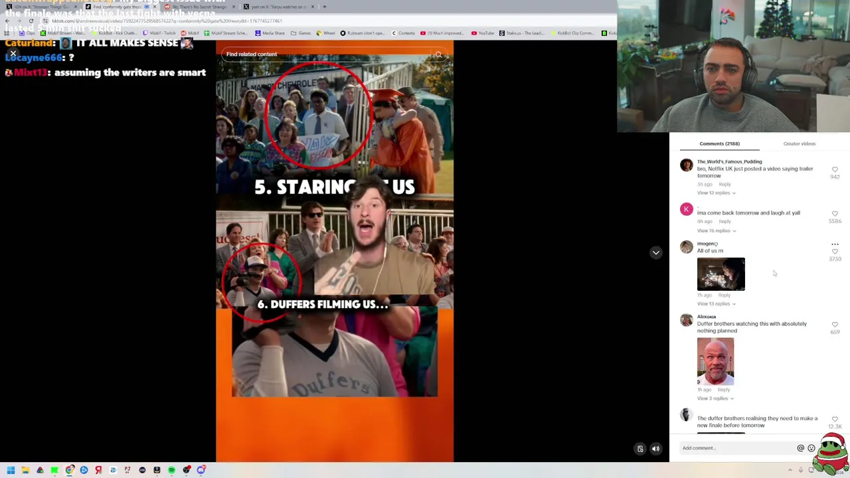The height and width of the screenshot is (478, 850).
Task: Switch to the Comments (2188) tab
Action: [719, 143]
